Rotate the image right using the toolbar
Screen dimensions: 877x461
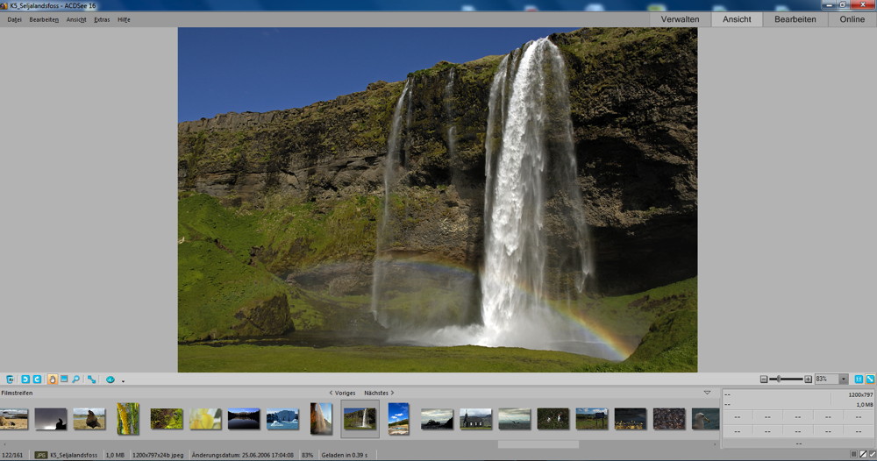pos(37,379)
